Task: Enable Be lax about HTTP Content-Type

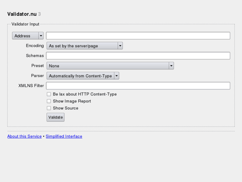Action: (x=49, y=94)
